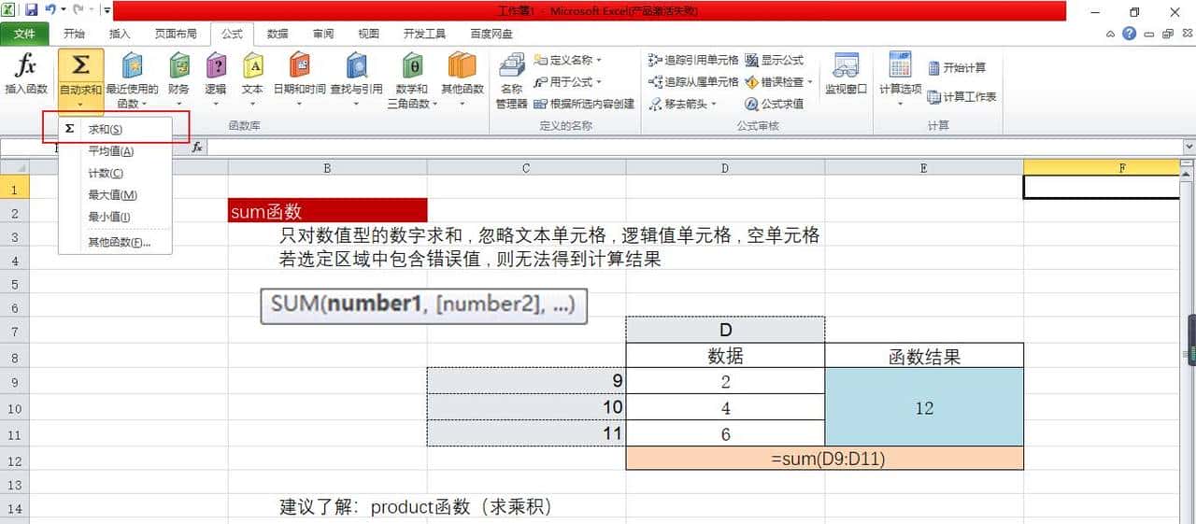This screenshot has width=1196, height=524.
Task: Open the 查找与引用 functions icon
Action: [x=356, y=66]
